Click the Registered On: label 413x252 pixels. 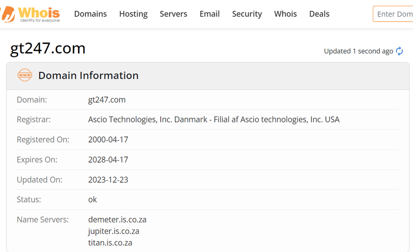[x=43, y=139]
